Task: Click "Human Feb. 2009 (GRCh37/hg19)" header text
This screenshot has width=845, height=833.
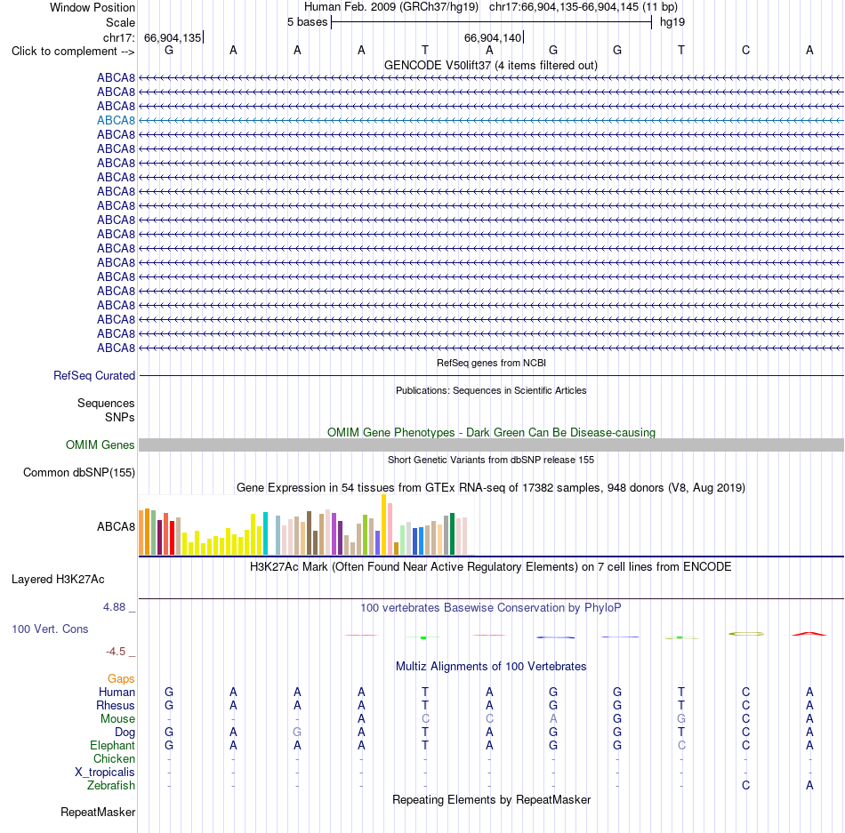Action: point(391,7)
